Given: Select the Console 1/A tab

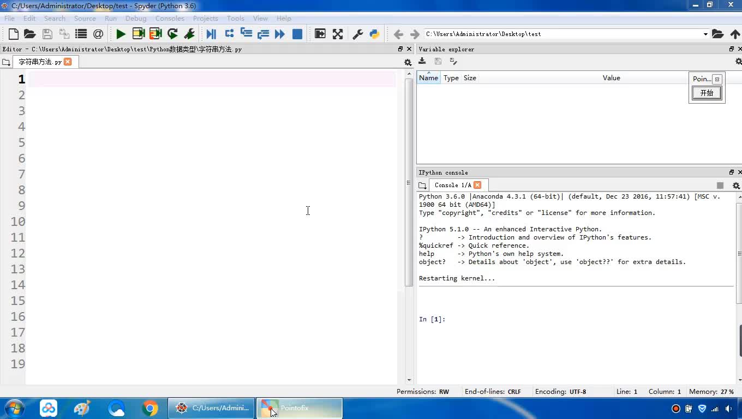Looking at the screenshot, I should [452, 185].
